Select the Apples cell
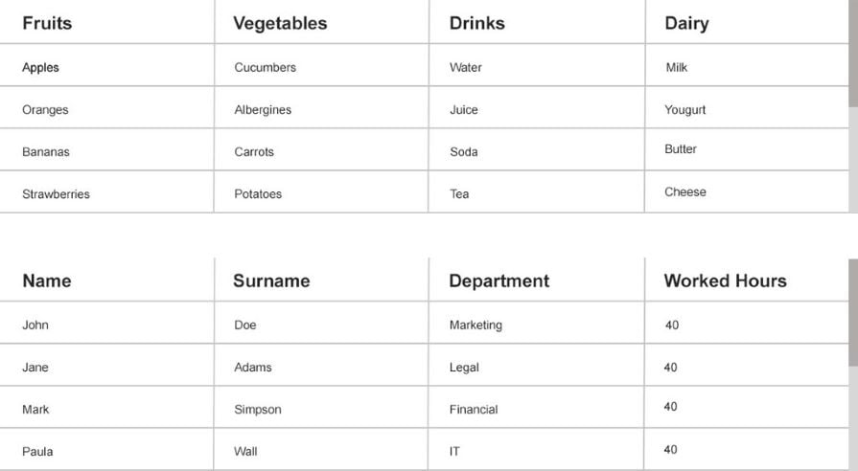The height and width of the screenshot is (471, 858). tap(40, 67)
